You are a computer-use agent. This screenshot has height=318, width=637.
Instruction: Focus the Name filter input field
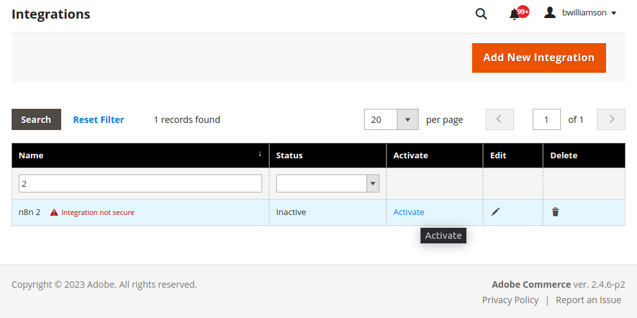tap(140, 183)
